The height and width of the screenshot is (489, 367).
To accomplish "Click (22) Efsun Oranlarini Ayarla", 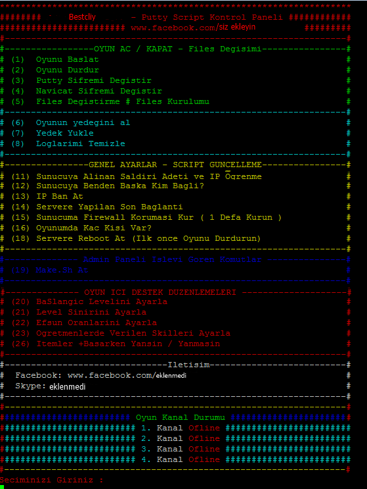I will coord(84,322).
